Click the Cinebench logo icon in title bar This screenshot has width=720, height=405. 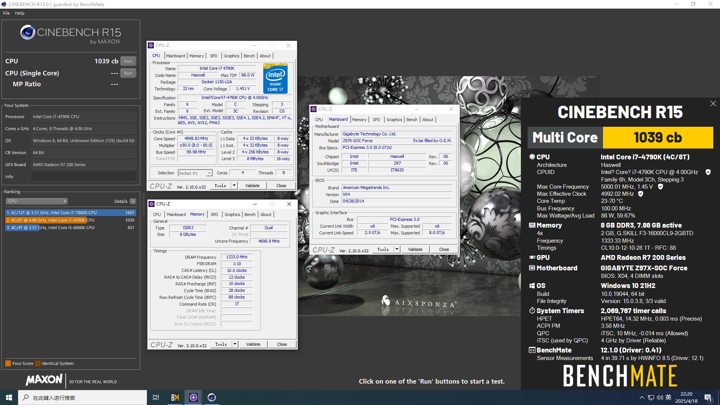pyautogui.click(x=4, y=4)
